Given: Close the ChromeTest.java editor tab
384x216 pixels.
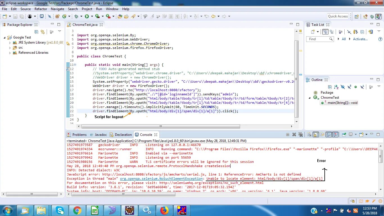Looking at the screenshot, I should [x=101, y=25].
